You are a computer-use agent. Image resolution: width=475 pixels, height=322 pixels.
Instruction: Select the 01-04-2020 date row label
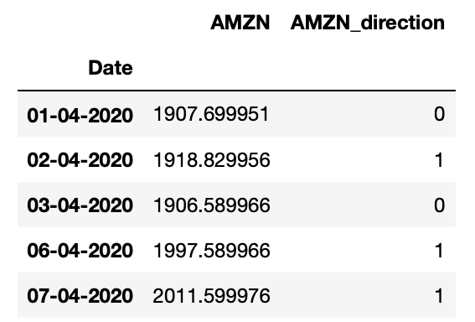[x=80, y=115]
